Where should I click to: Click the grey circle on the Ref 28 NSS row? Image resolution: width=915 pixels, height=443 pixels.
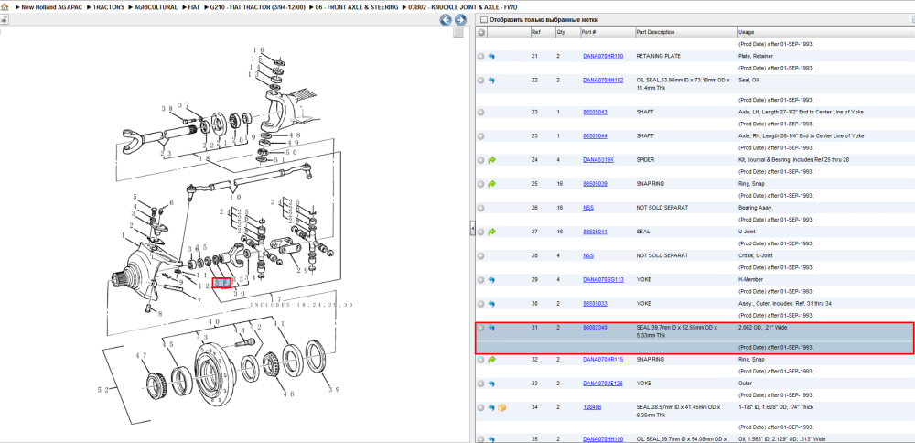coord(481,255)
